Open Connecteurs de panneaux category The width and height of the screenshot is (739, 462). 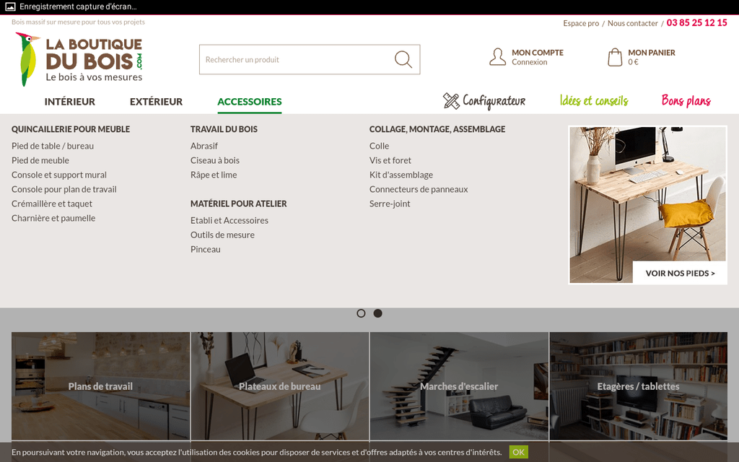[x=419, y=190]
